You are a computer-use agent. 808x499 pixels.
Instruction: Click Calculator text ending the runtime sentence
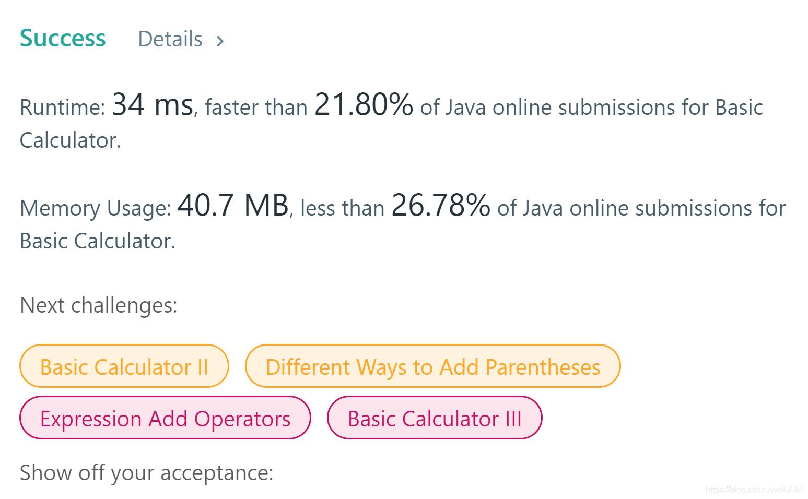[70, 140]
